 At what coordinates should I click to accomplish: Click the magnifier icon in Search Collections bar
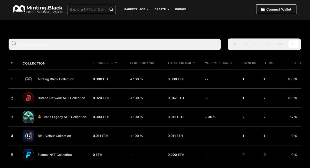14,43
